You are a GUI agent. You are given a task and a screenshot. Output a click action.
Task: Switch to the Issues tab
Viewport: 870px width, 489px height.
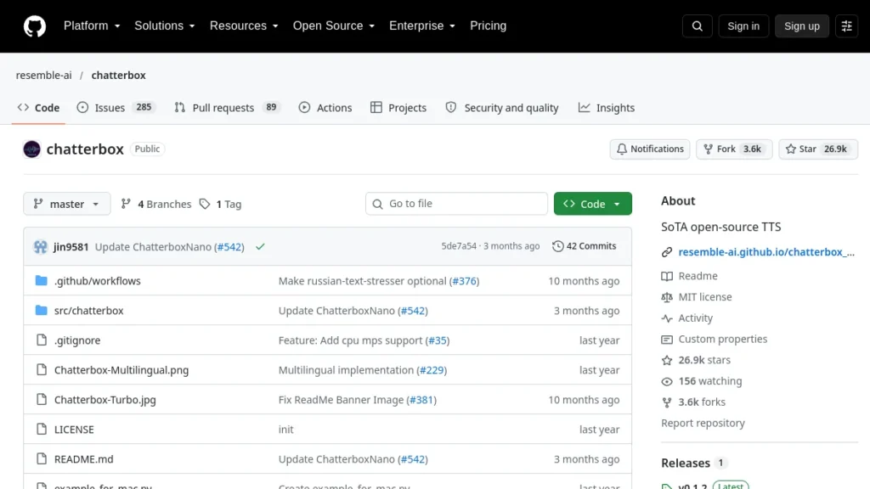click(116, 108)
